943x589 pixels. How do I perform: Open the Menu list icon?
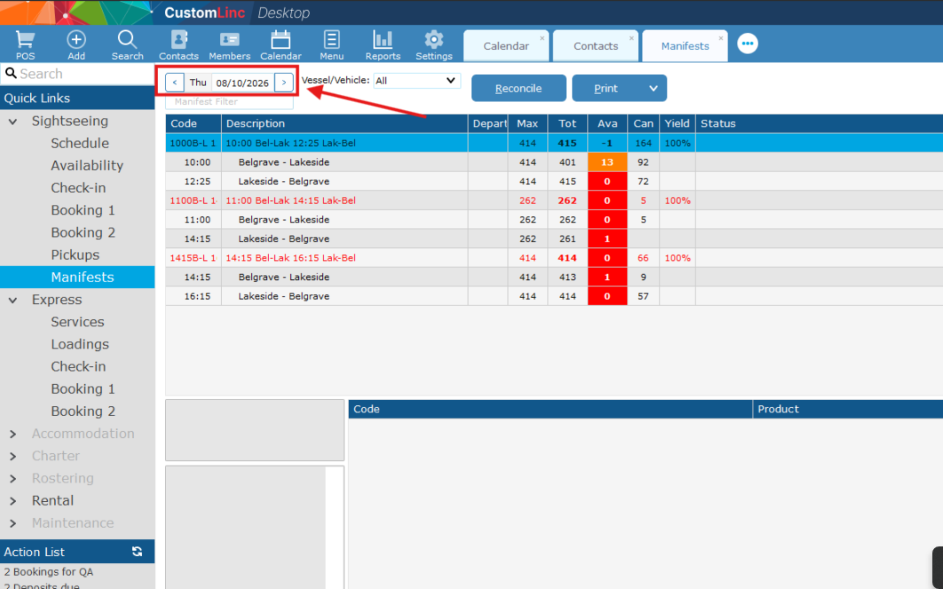pos(331,45)
